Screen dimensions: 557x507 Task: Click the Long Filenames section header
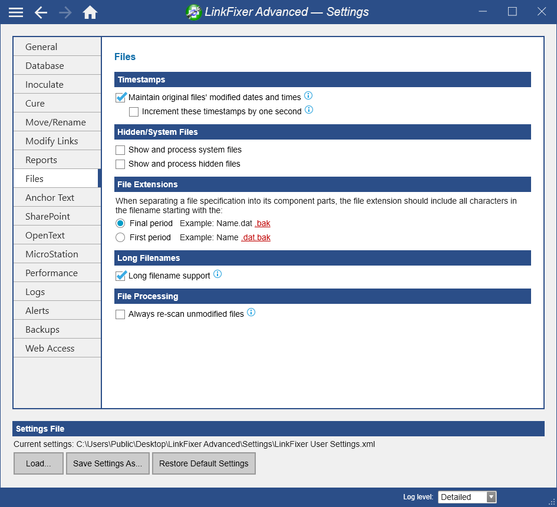[x=322, y=258]
